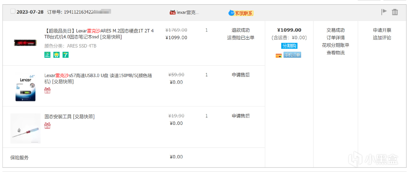
Task: Open the 退款成功 refund status link
Action: coord(241,30)
